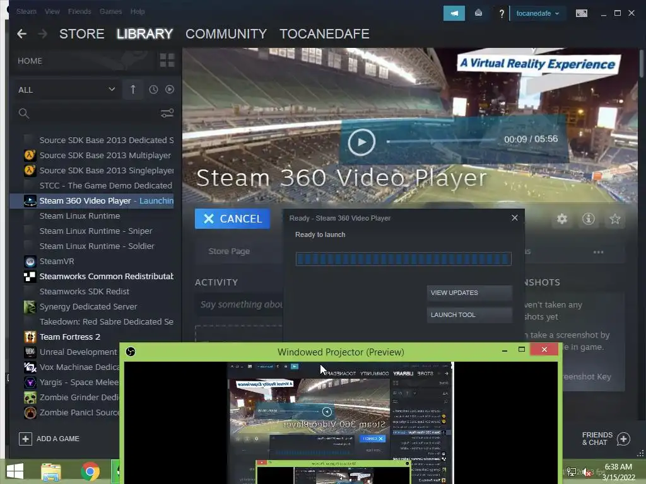This screenshot has height=484, width=646.
Task: Select STCC - The Game Demo Dedicated
Action: tap(98, 186)
